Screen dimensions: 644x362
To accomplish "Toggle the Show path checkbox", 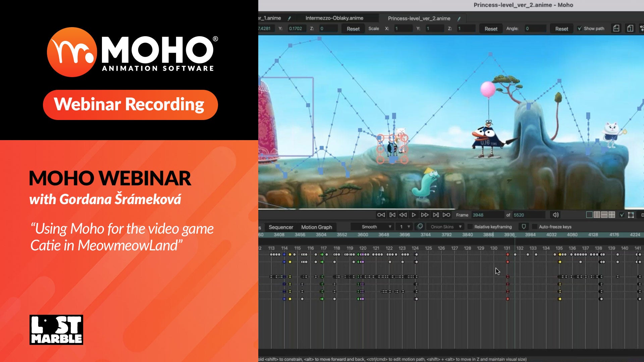I will 580,28.
